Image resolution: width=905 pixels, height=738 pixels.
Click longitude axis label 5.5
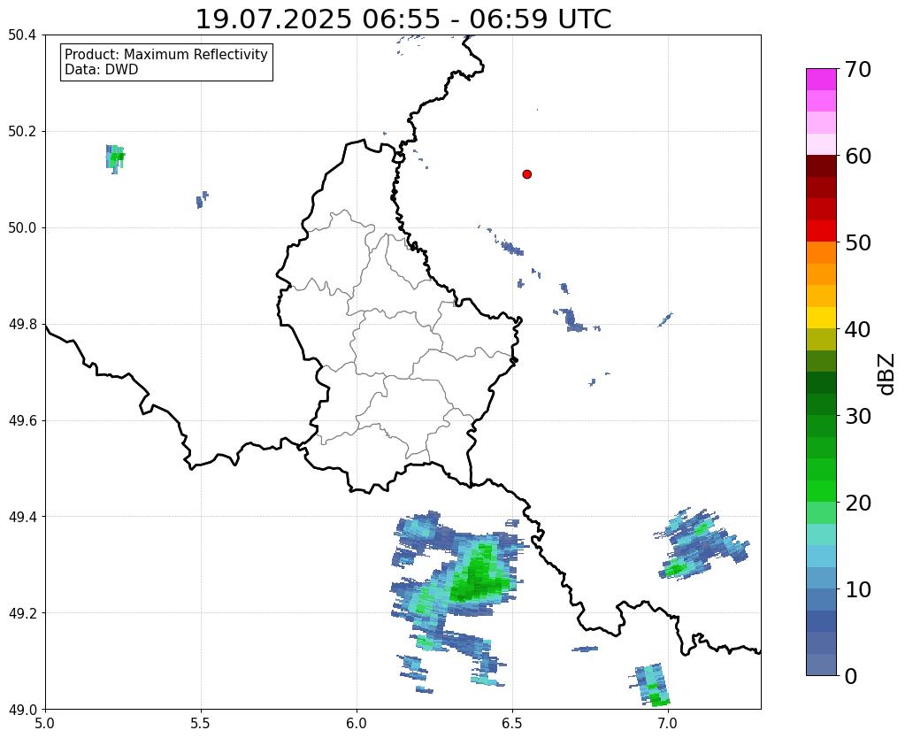tap(201, 723)
